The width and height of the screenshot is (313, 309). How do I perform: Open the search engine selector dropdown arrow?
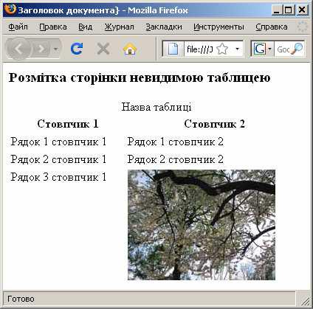coord(269,49)
